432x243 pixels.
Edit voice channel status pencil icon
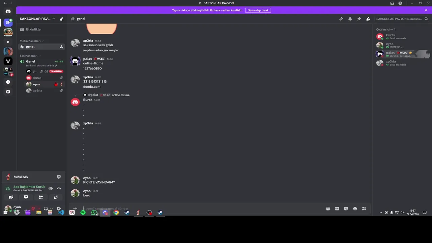click(56, 65)
